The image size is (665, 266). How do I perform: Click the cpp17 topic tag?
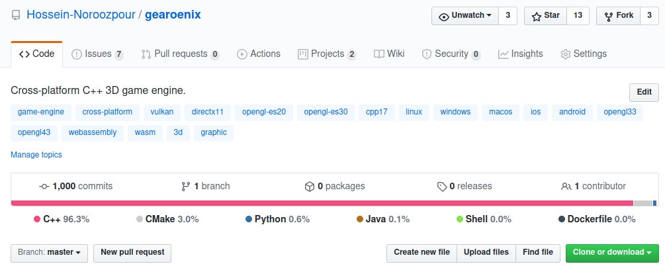(377, 112)
